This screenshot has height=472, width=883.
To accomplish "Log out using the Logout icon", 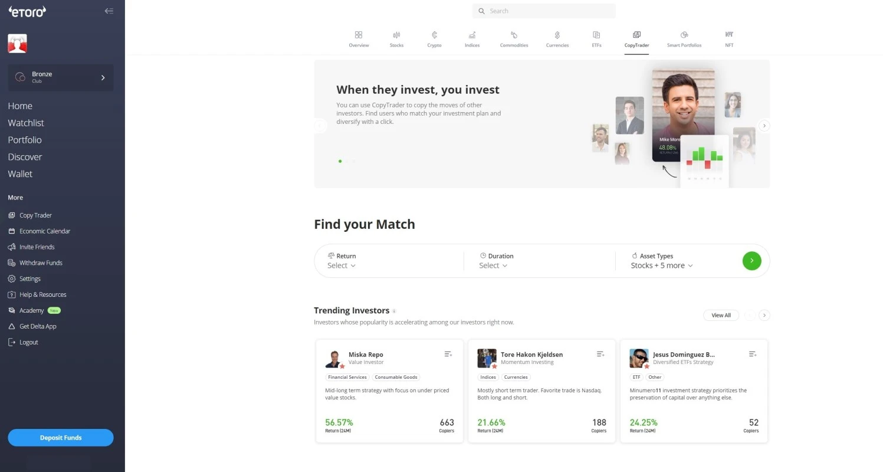I will 12,342.
